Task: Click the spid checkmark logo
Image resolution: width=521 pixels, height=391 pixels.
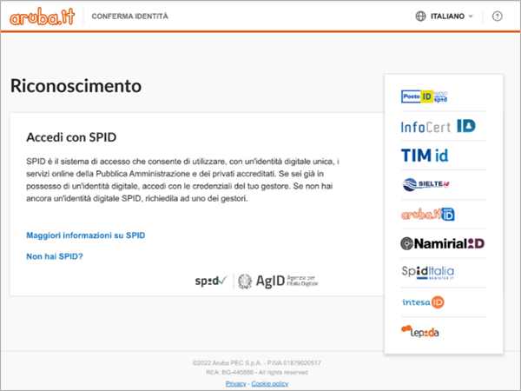Action: pos(211,282)
